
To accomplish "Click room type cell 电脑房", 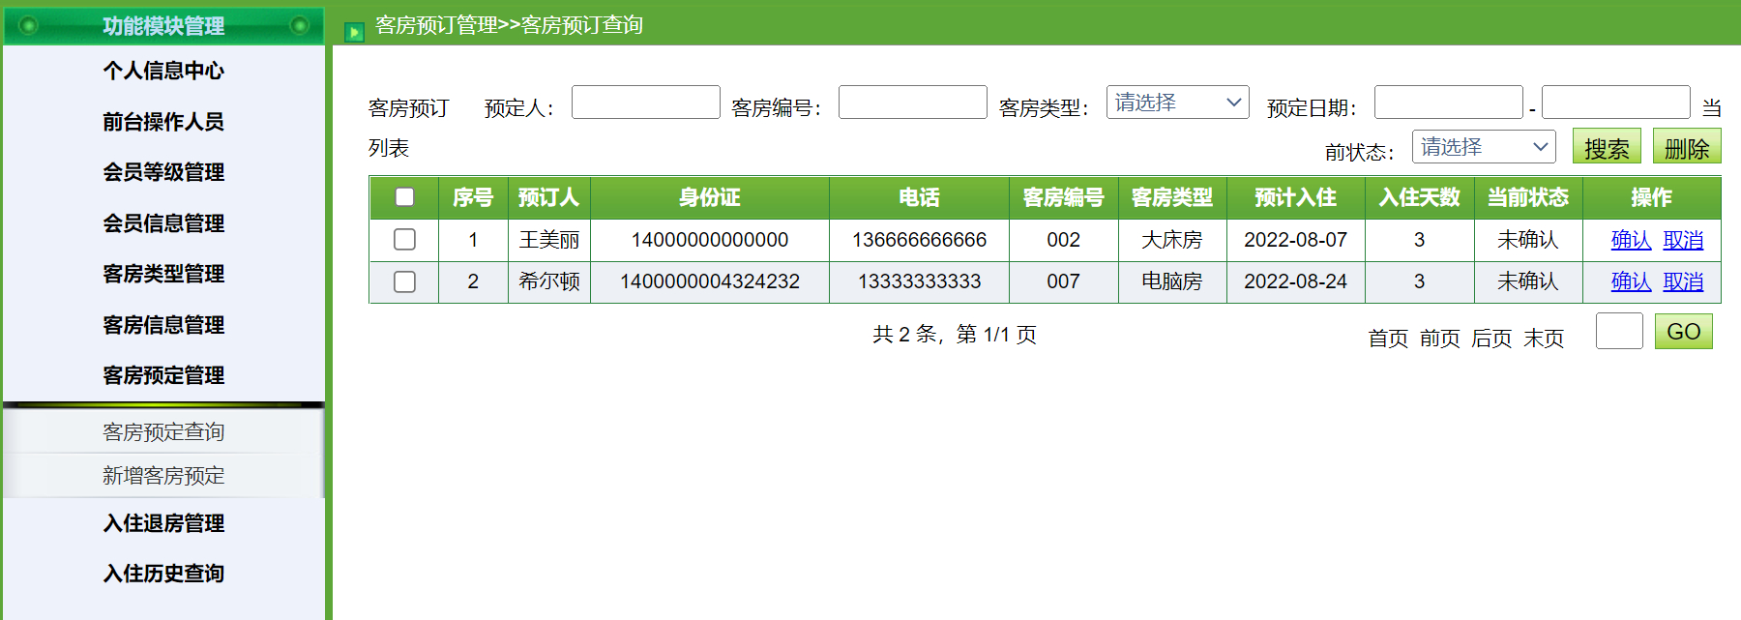I will (1172, 281).
